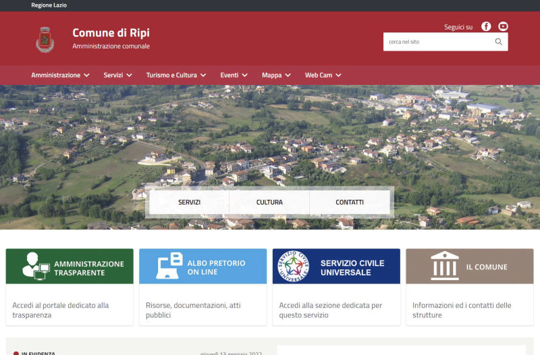Viewport: 540px width, 355px height.
Task: Click the Il Comune building icon
Action: 445,265
